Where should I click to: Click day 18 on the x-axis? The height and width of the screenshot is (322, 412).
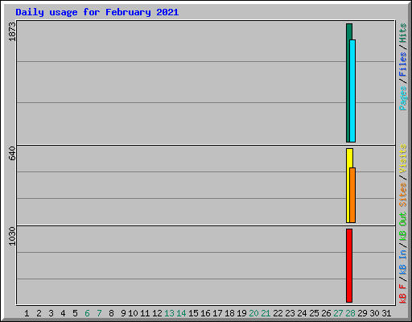click(x=229, y=313)
